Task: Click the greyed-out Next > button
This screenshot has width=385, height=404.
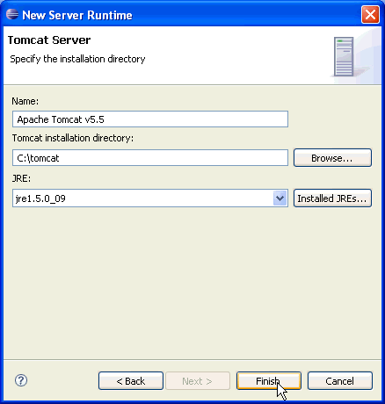Action: [x=198, y=381]
